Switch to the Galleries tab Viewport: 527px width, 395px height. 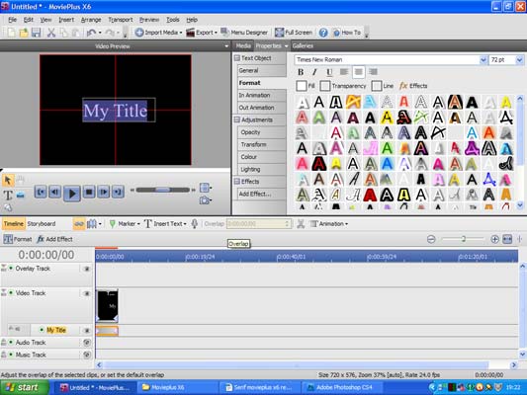[x=303, y=46]
